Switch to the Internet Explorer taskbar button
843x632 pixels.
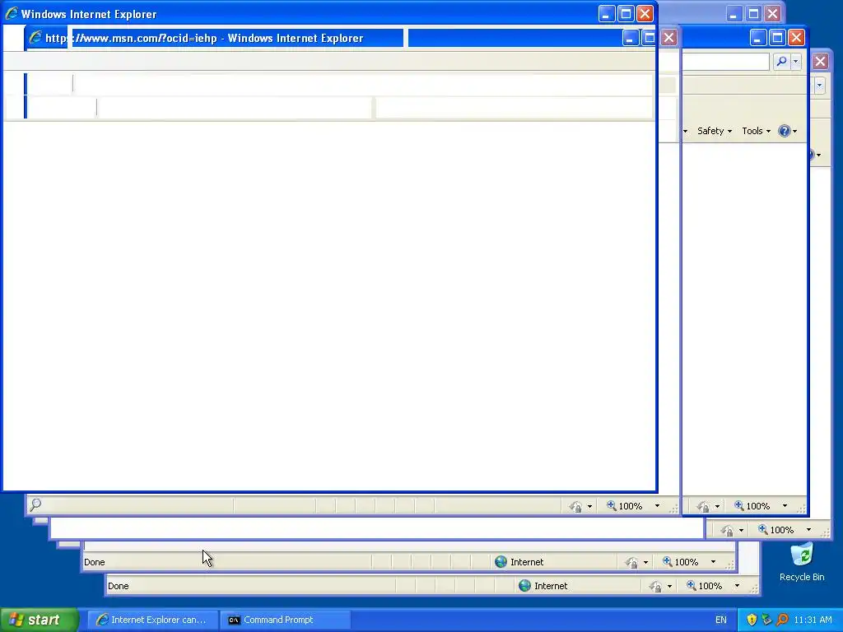coord(152,620)
